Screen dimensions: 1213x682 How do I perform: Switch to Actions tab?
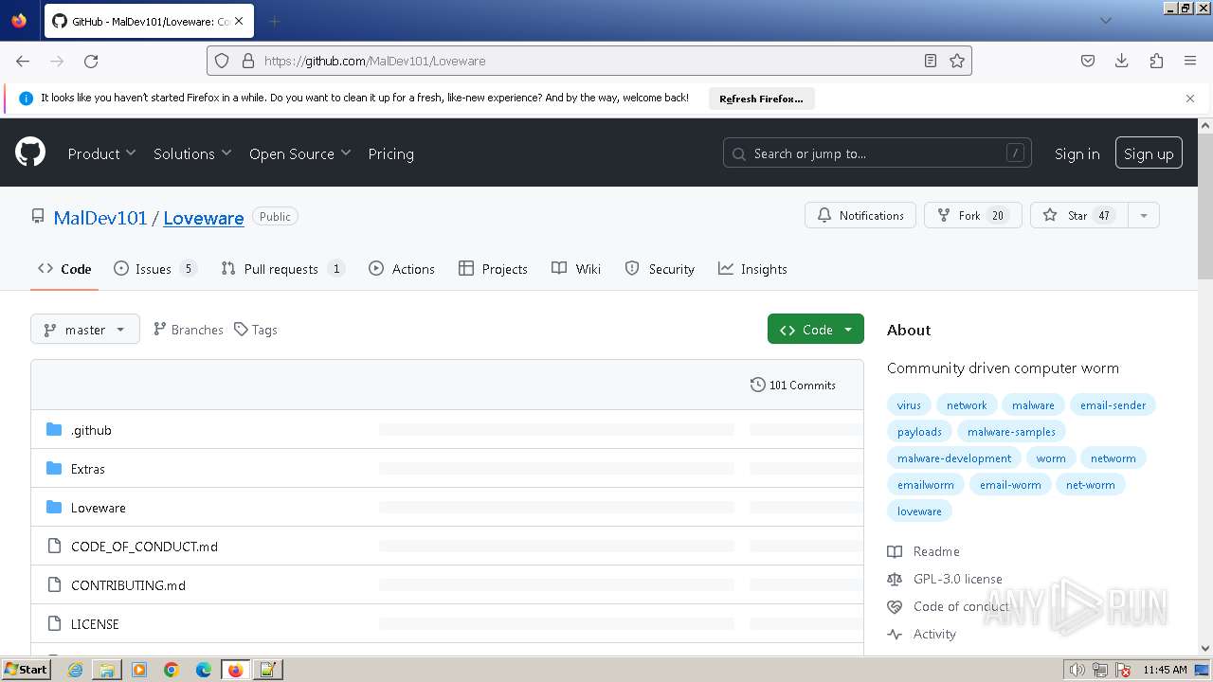pyautogui.click(x=402, y=269)
